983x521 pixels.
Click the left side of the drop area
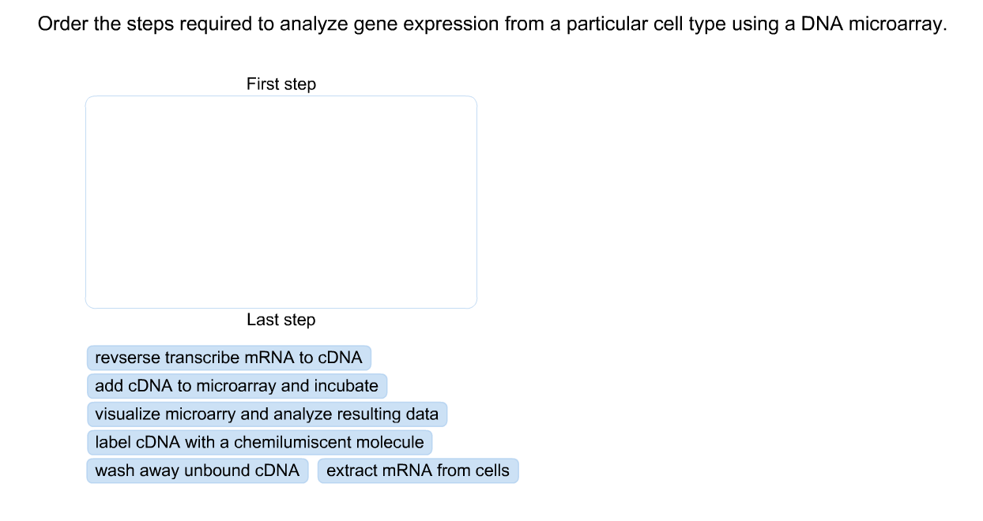pyautogui.click(x=103, y=201)
